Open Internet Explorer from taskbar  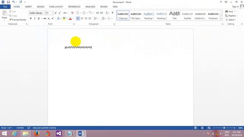tap(14, 134)
